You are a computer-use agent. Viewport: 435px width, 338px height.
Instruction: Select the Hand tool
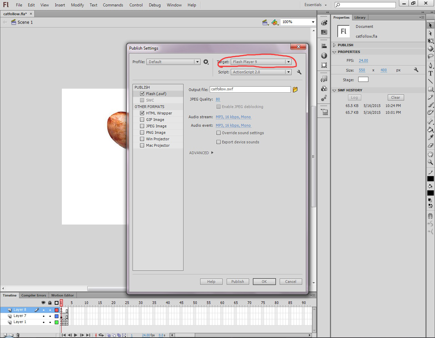click(430, 154)
